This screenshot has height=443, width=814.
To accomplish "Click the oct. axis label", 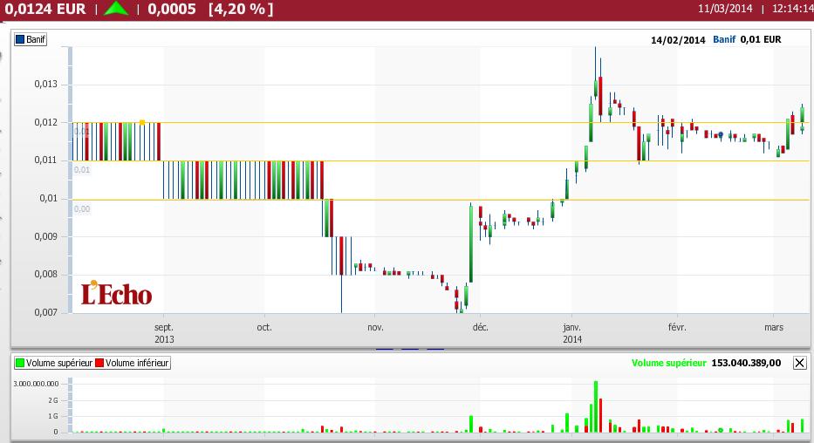I will (x=264, y=327).
